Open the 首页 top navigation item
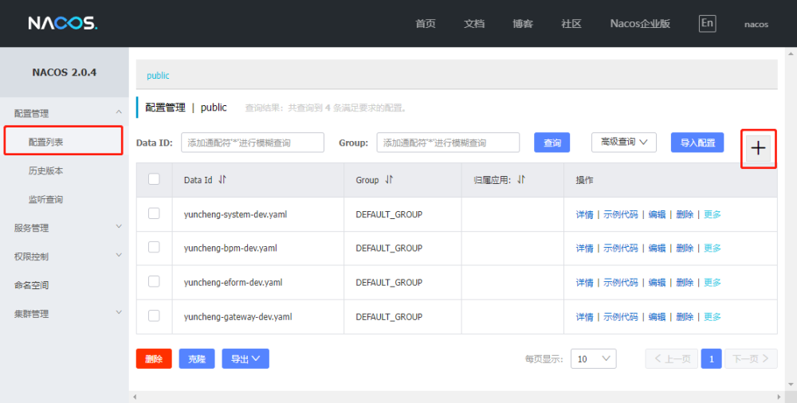The height and width of the screenshot is (403, 797). pyautogui.click(x=426, y=24)
